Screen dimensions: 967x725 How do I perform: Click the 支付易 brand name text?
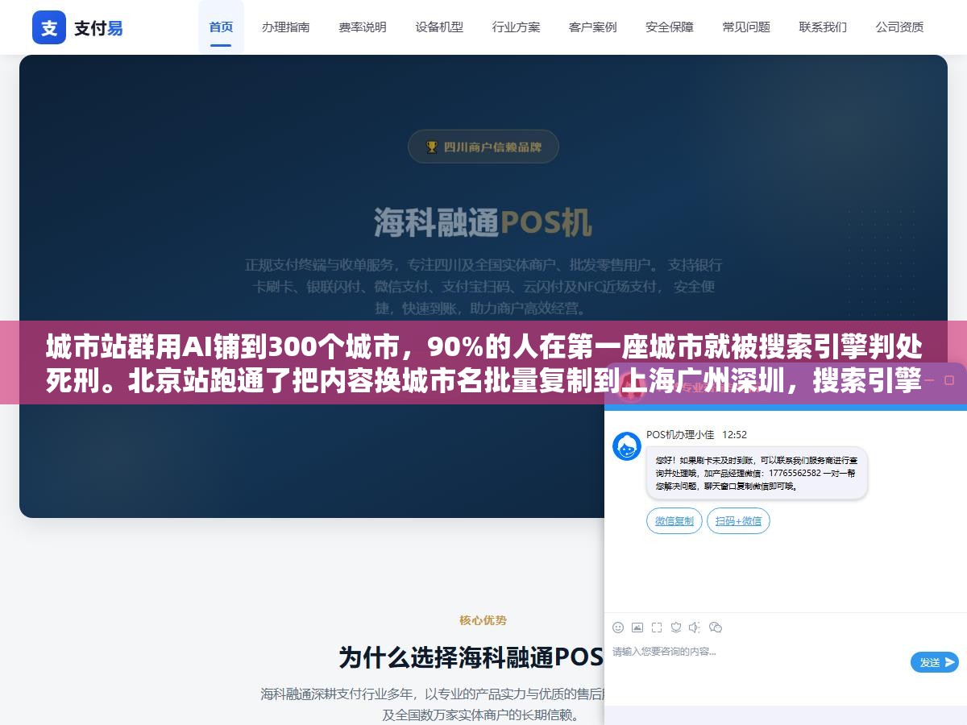(x=98, y=28)
